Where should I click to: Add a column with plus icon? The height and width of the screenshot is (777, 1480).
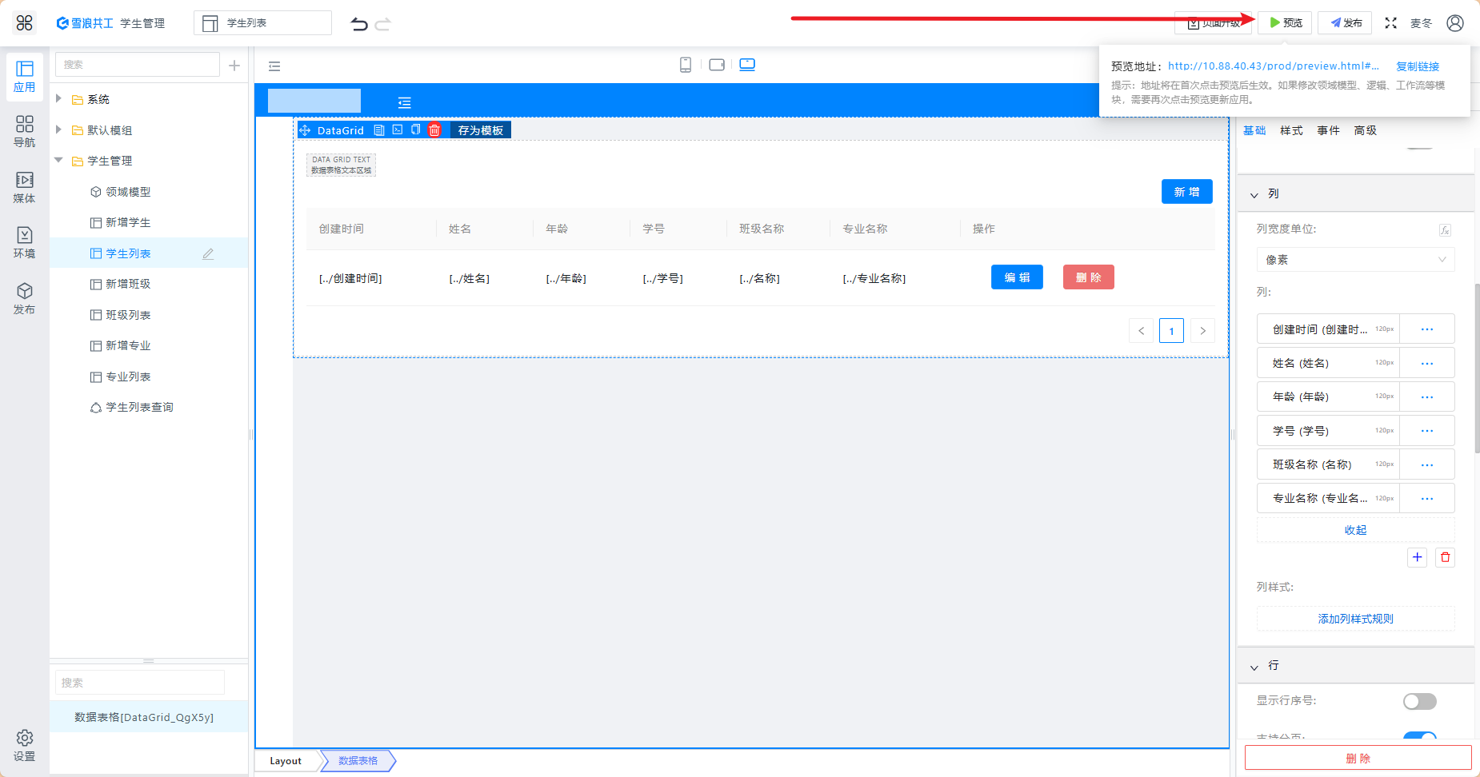(x=1418, y=557)
